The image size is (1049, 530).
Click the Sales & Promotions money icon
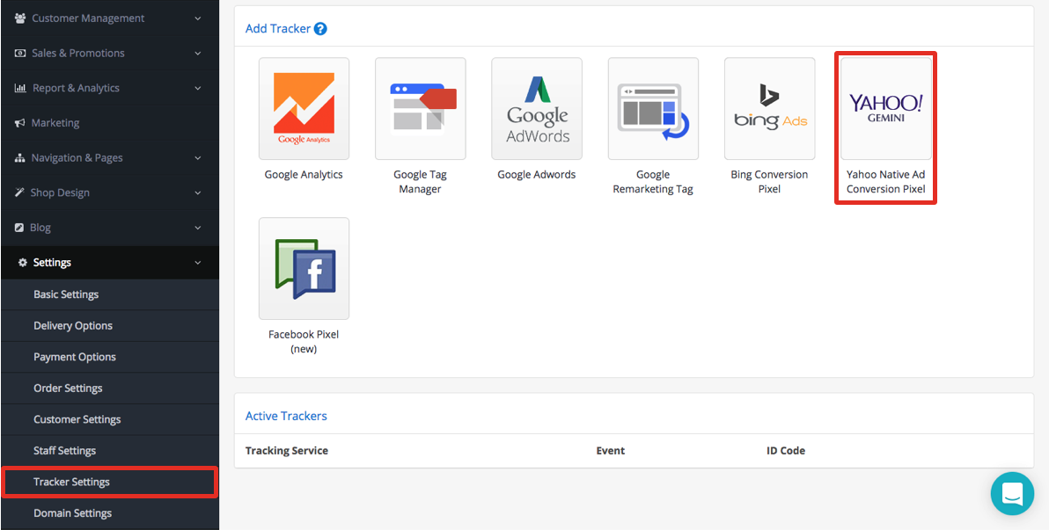(x=19, y=53)
